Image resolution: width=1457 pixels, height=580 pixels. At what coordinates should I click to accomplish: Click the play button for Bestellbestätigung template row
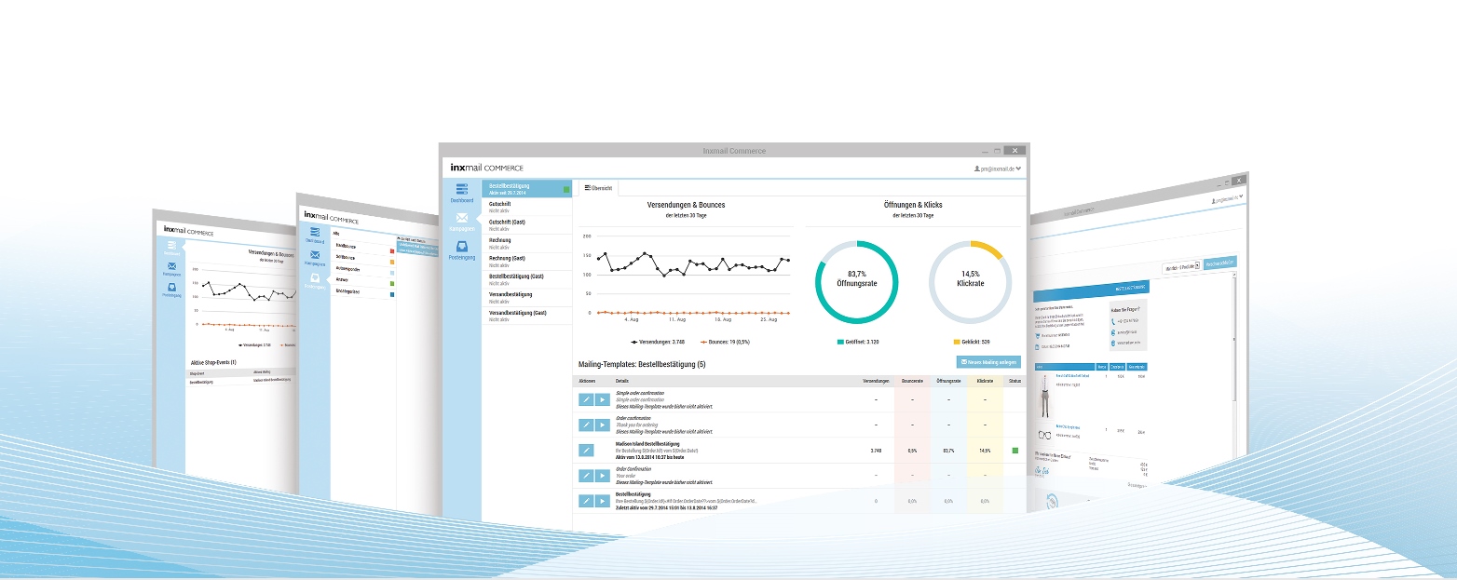click(603, 501)
